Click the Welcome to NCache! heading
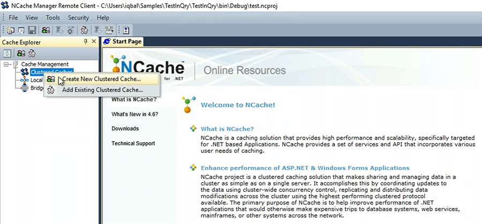 coord(238,105)
